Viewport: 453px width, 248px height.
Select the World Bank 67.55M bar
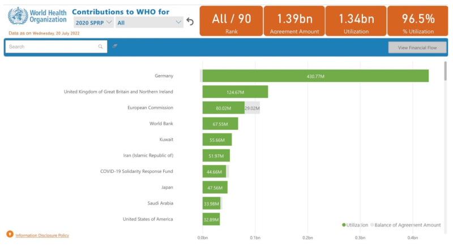[x=220, y=123]
